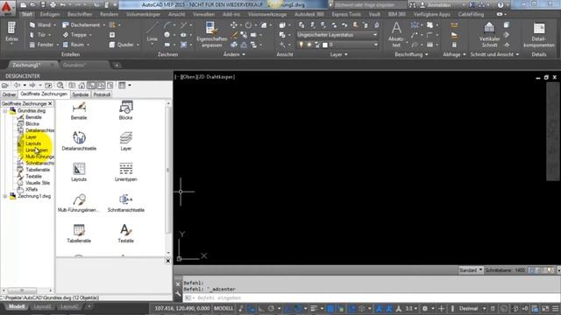The image size is (561, 315).
Task: Open Linientypen icon in content pane
Action: (x=125, y=171)
